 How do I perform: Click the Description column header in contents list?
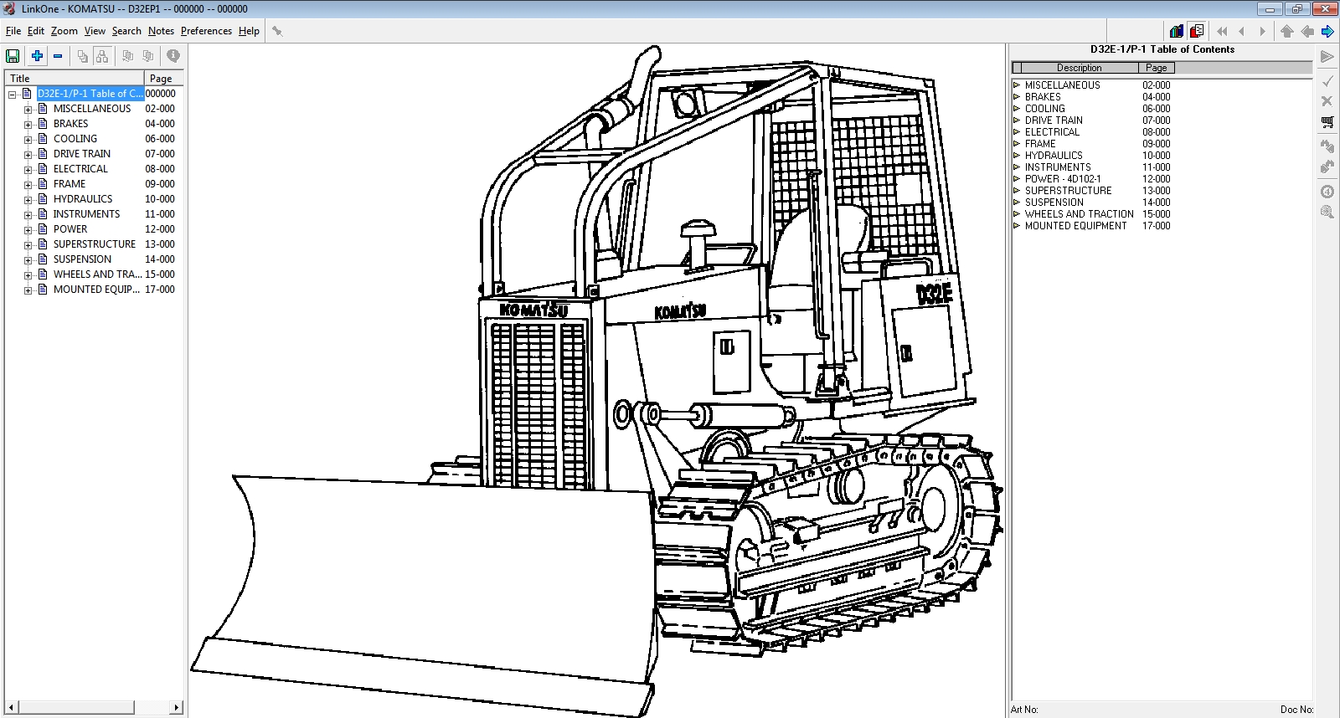coord(1080,68)
